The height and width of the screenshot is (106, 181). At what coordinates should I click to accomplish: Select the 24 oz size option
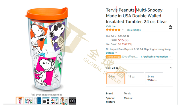click(x=115, y=78)
